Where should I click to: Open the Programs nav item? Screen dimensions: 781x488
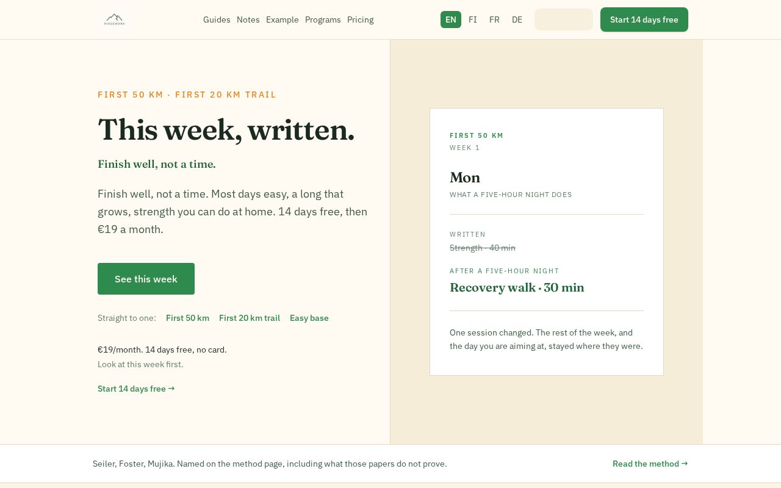323,20
